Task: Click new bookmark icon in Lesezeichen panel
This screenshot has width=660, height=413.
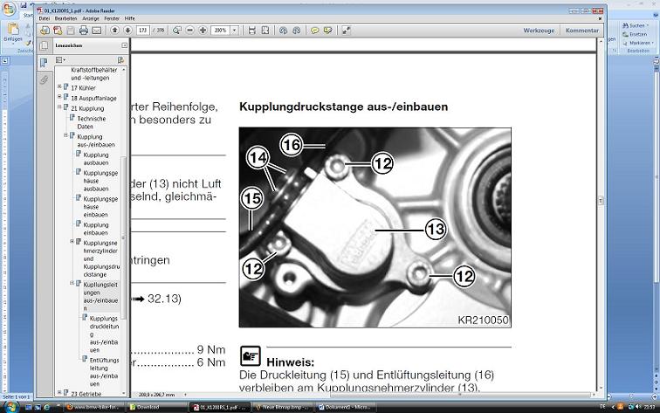Action: click(x=120, y=60)
